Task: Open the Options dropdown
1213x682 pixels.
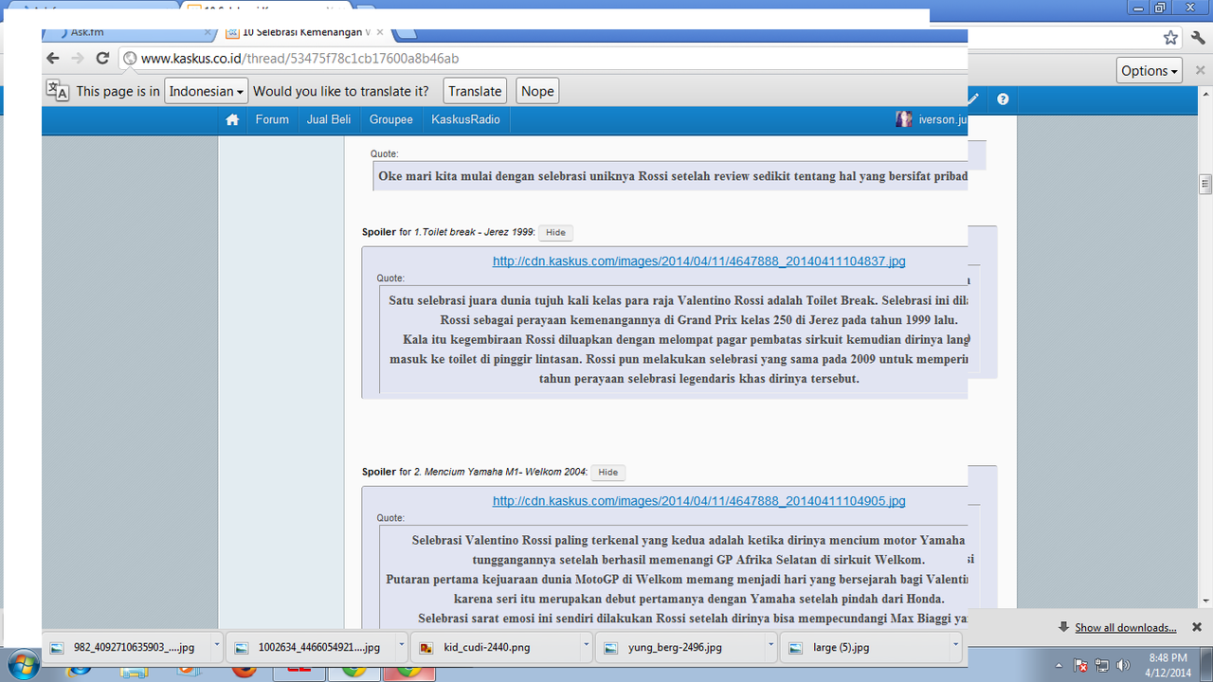Action: [1150, 71]
